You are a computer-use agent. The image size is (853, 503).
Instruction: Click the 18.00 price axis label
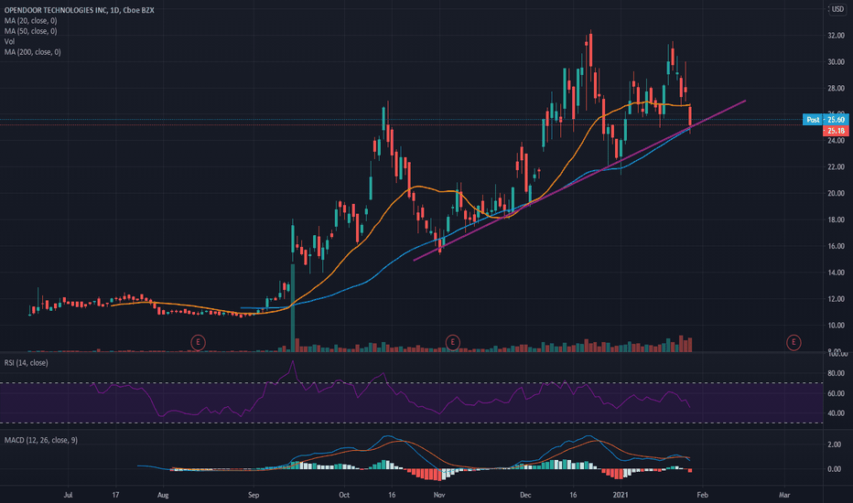tap(837, 219)
